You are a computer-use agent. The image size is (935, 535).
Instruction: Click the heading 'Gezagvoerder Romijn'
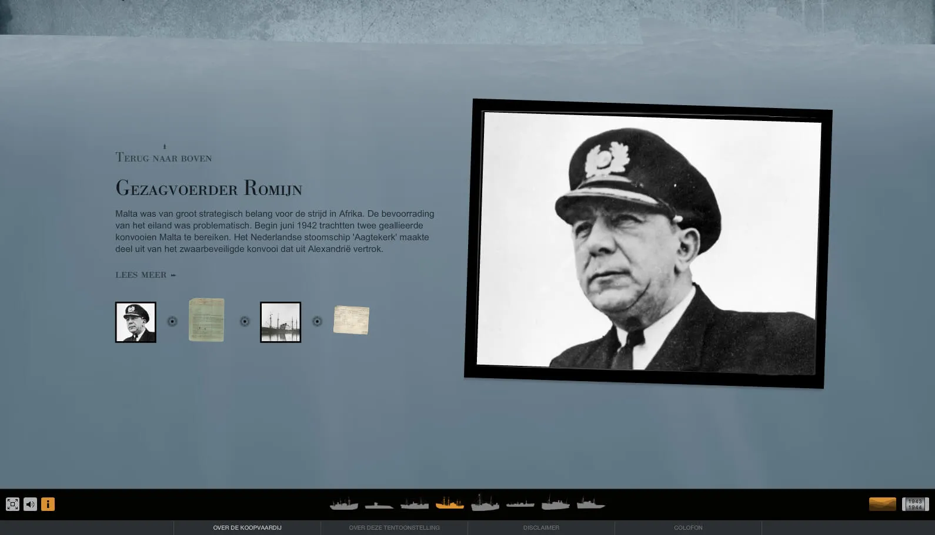pyautogui.click(x=209, y=188)
